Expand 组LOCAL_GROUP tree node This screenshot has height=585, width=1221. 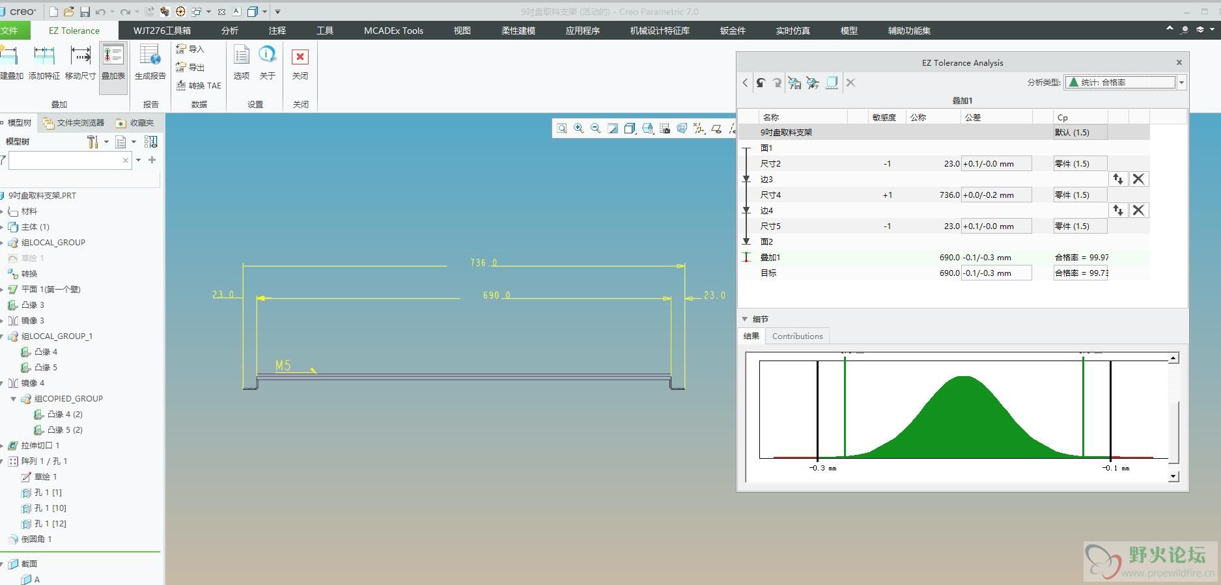coord(3,243)
